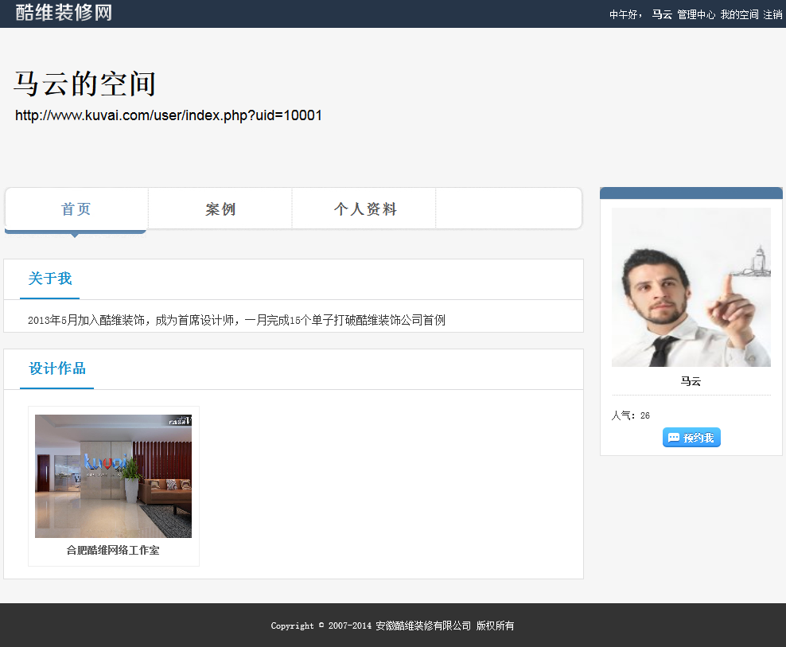This screenshot has height=647, width=786.
Task: Click the footer copyright text
Action: (392, 626)
